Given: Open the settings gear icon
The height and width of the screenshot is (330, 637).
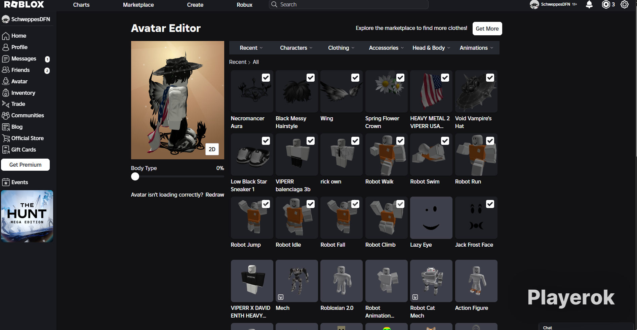Looking at the screenshot, I should [625, 4].
